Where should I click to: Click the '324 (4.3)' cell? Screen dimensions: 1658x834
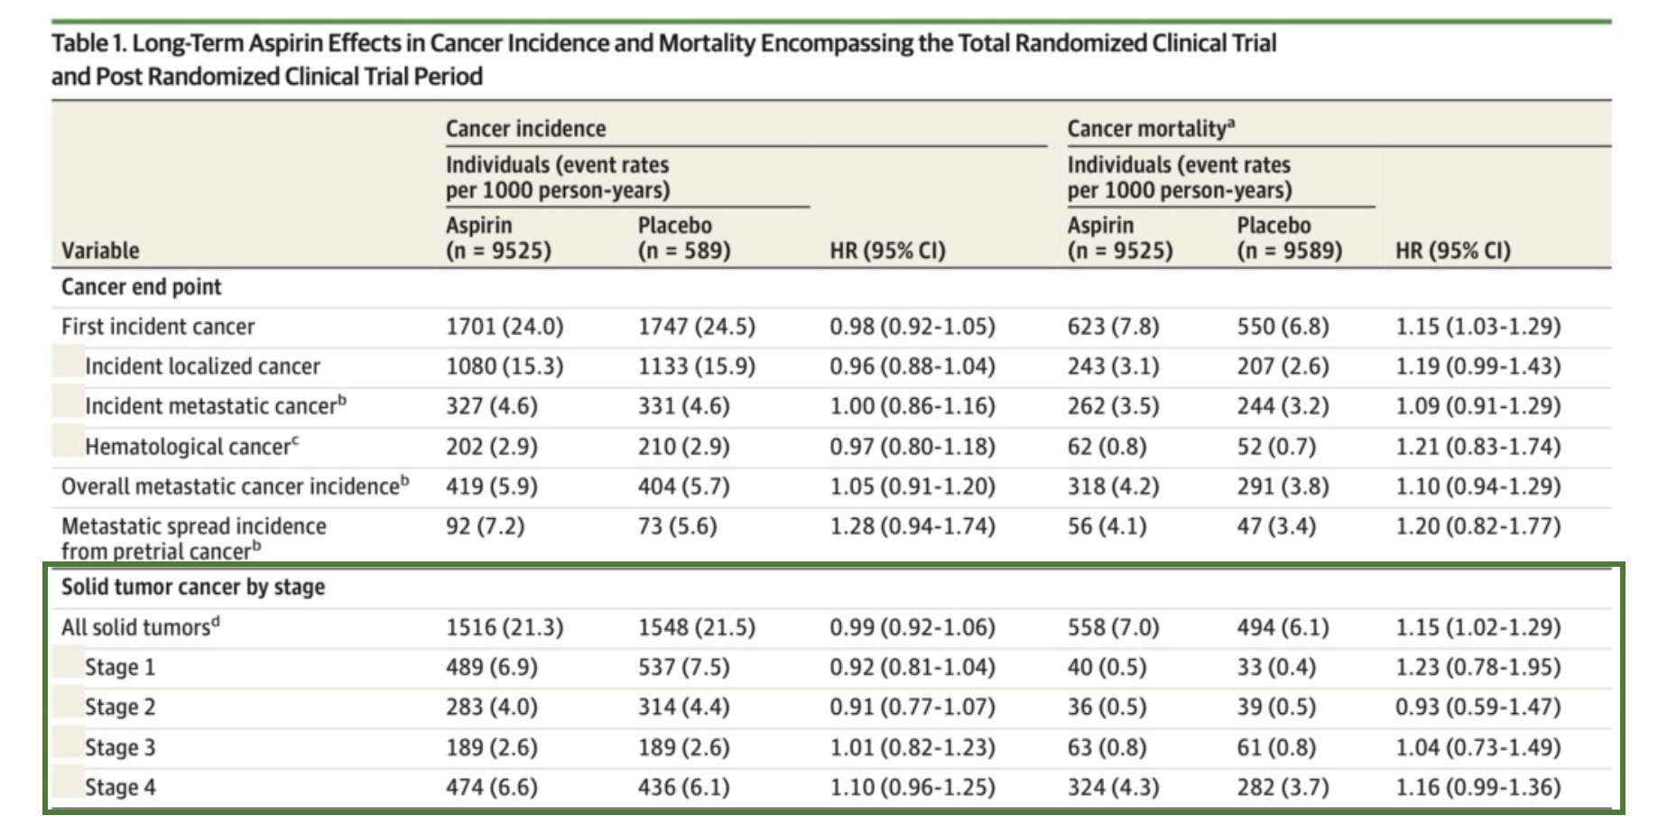click(1113, 787)
